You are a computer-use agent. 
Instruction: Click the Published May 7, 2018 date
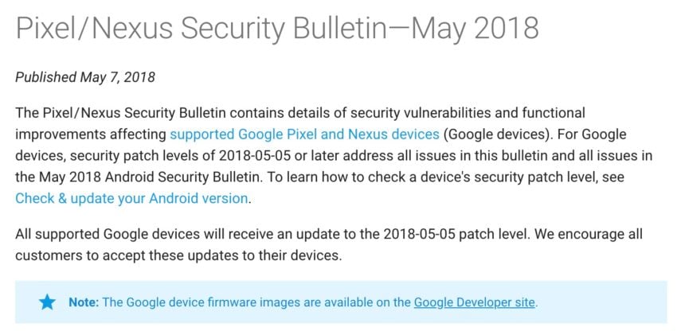pos(85,78)
